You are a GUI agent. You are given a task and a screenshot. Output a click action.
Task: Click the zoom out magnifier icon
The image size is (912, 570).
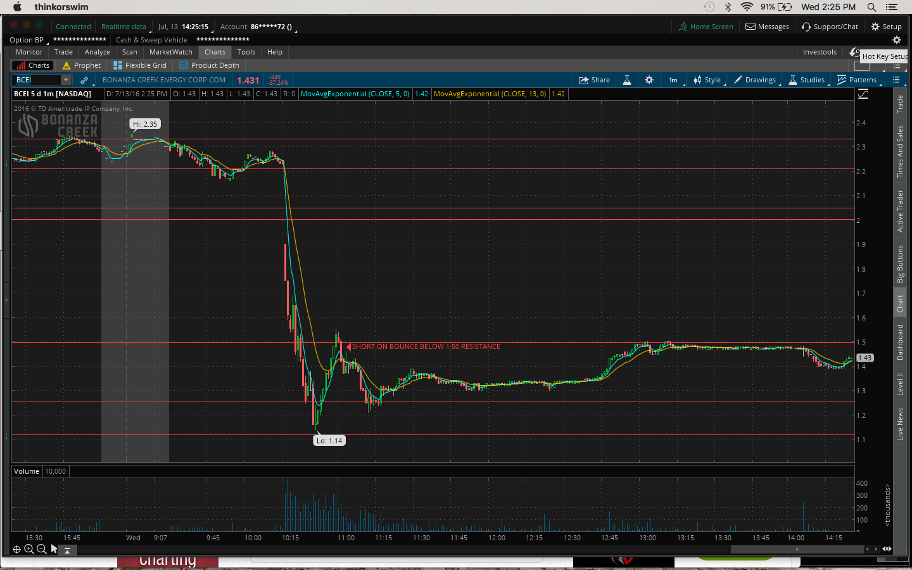click(42, 549)
